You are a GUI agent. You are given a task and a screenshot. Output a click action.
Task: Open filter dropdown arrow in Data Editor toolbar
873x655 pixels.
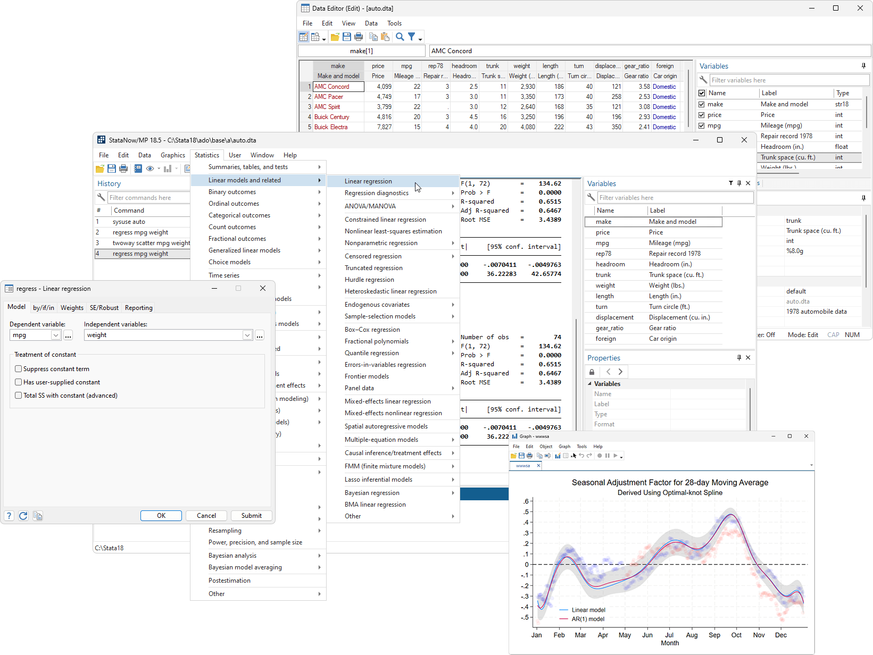point(420,39)
